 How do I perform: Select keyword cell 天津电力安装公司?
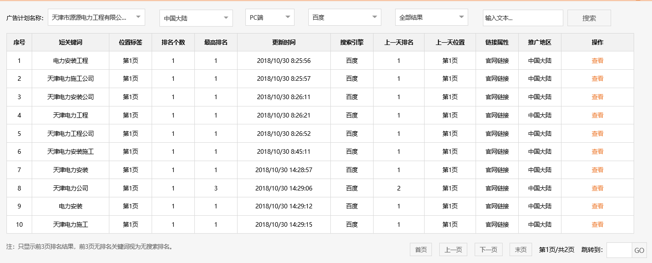pyautogui.click(x=71, y=97)
